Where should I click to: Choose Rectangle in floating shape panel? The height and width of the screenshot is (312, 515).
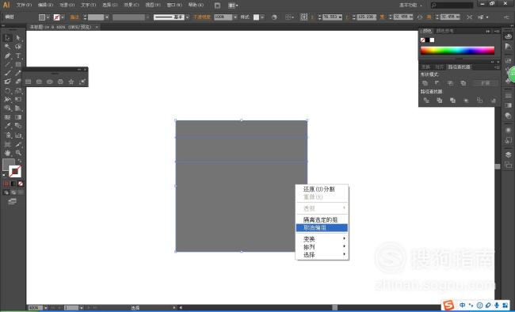[x=29, y=82]
